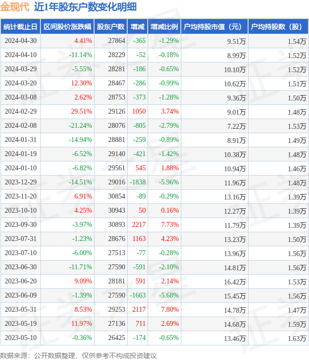Screen dimensions: 309x360
Task: Select the 户均持股数（股） column header
Action: (278, 27)
